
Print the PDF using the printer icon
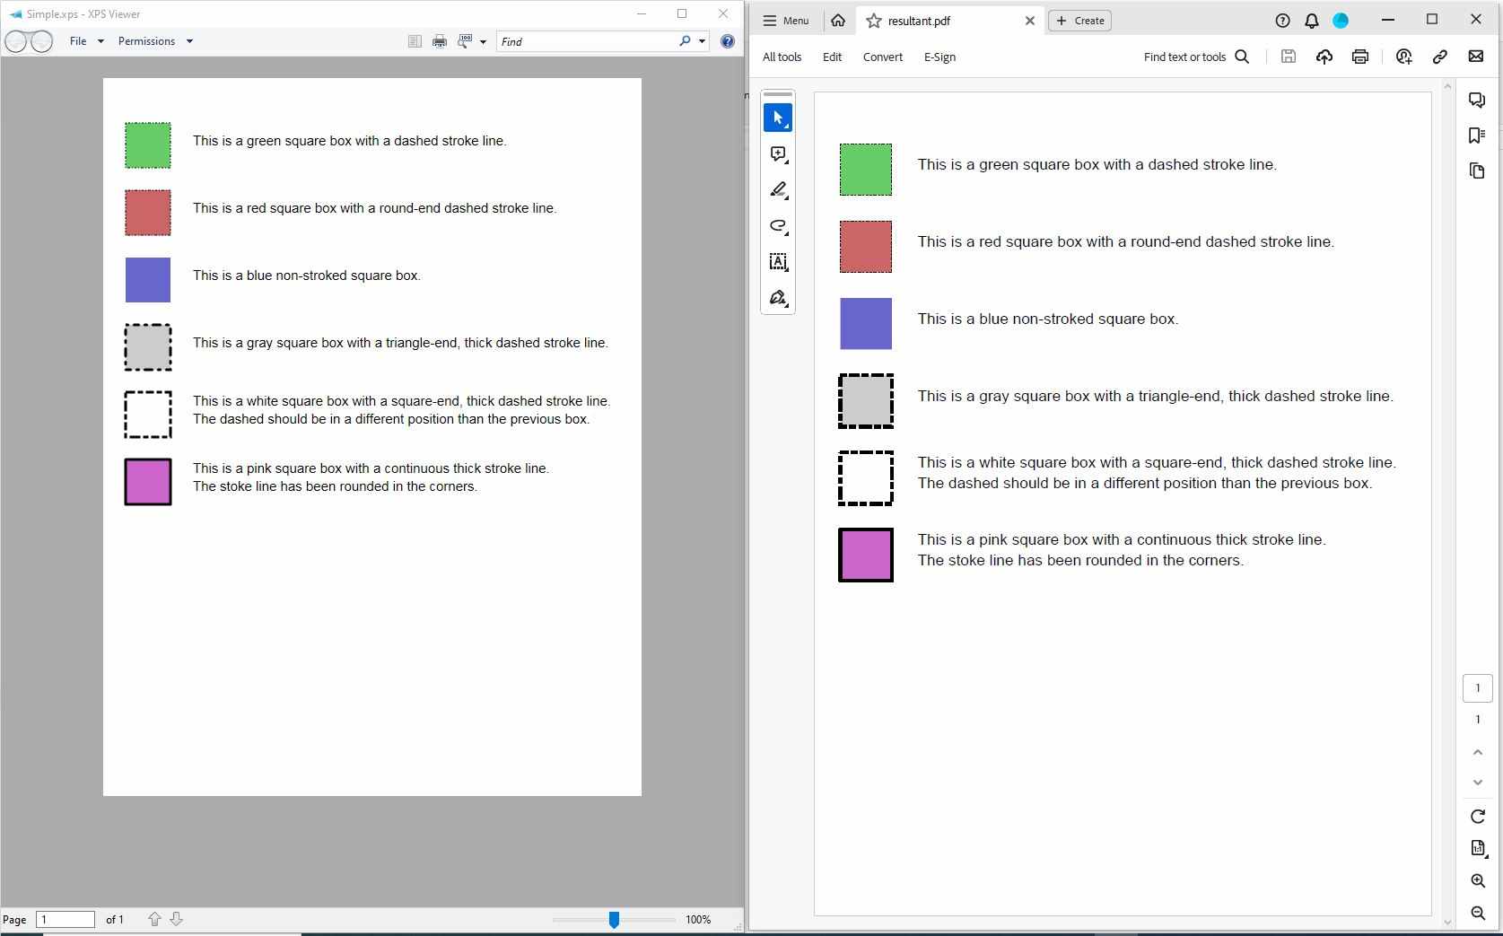click(x=1359, y=57)
